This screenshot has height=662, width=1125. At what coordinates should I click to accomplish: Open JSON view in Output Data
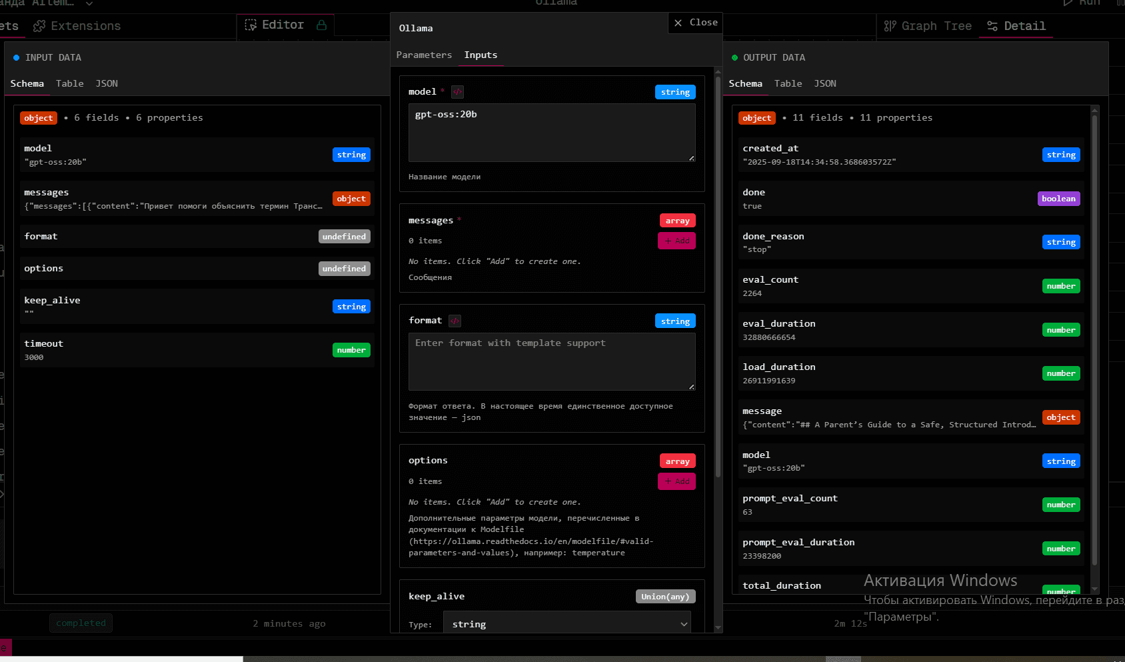pos(824,83)
